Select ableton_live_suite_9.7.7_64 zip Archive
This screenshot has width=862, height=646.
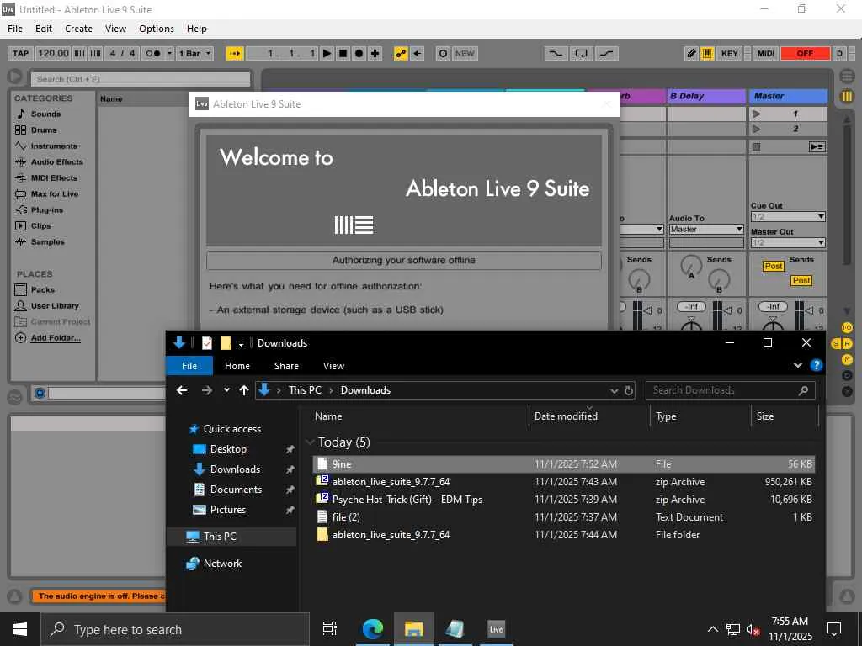pos(563,482)
